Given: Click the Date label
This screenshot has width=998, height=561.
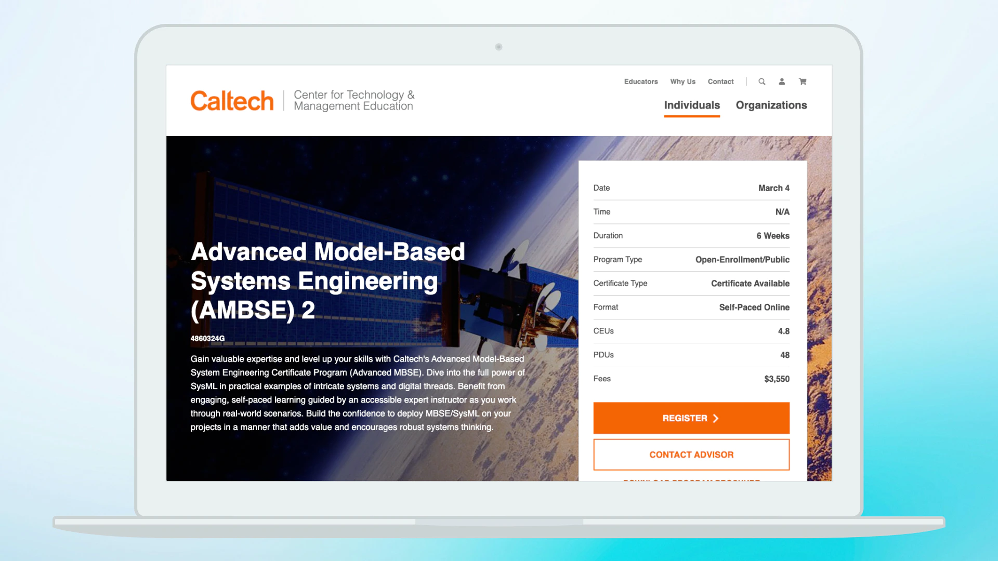Looking at the screenshot, I should click(x=601, y=188).
